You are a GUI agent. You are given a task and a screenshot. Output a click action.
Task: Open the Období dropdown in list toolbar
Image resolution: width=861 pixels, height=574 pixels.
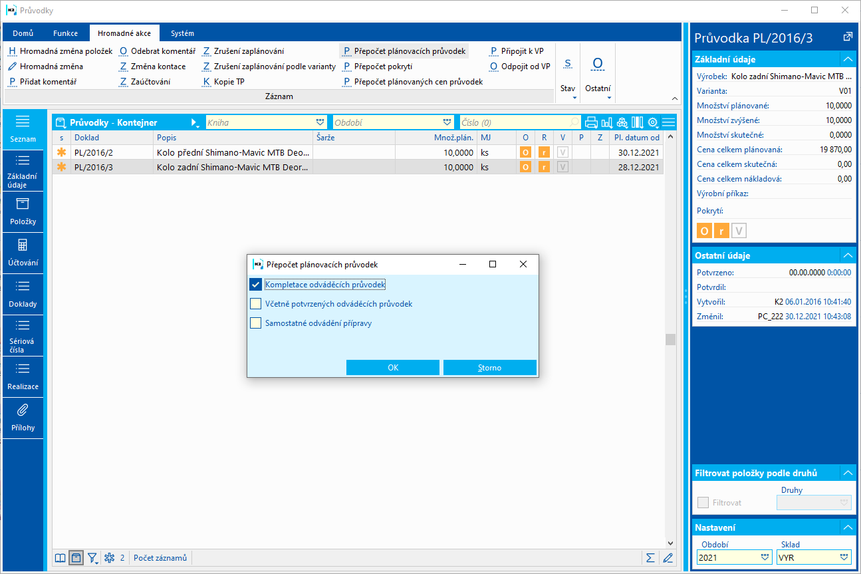click(x=447, y=122)
